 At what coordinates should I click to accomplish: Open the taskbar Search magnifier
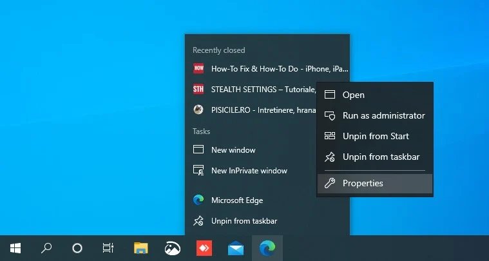[x=46, y=248]
